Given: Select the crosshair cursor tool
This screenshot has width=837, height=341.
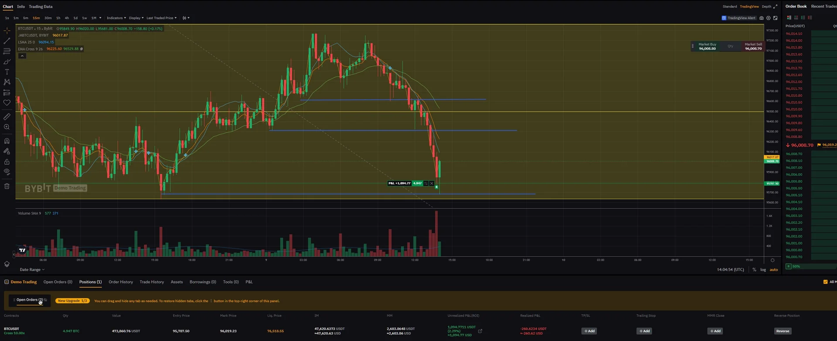Looking at the screenshot, I should click(7, 30).
